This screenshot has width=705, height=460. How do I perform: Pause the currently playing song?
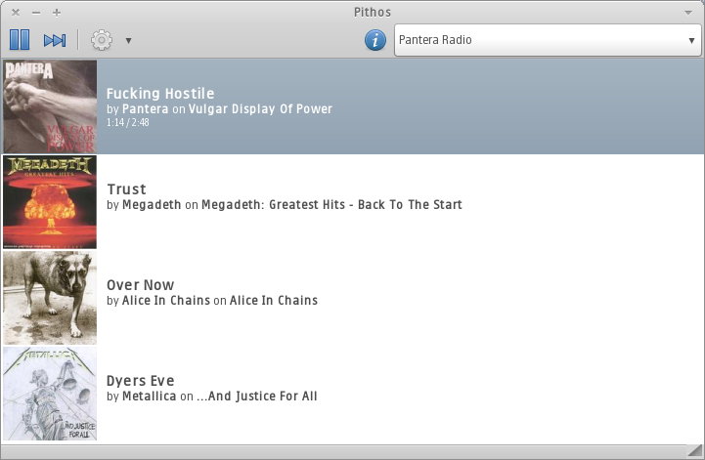(x=20, y=40)
